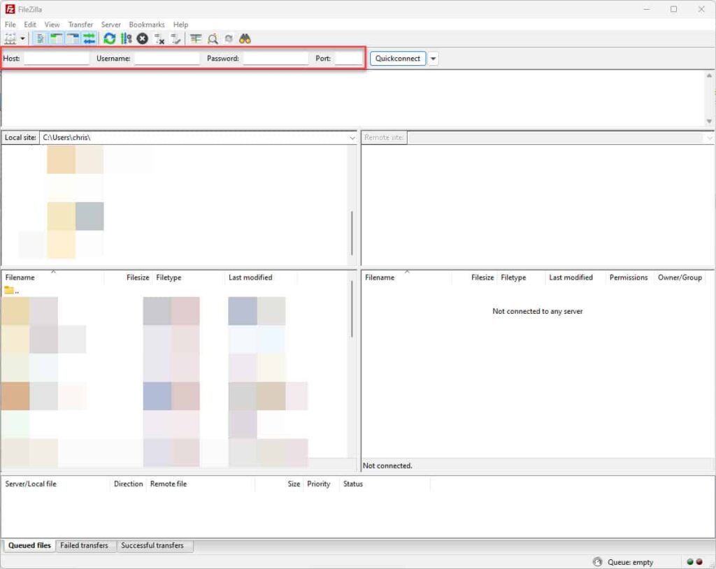Viewport: 716px width, 569px height.
Task: Click the message log scroll-up arrow
Action: (x=709, y=75)
